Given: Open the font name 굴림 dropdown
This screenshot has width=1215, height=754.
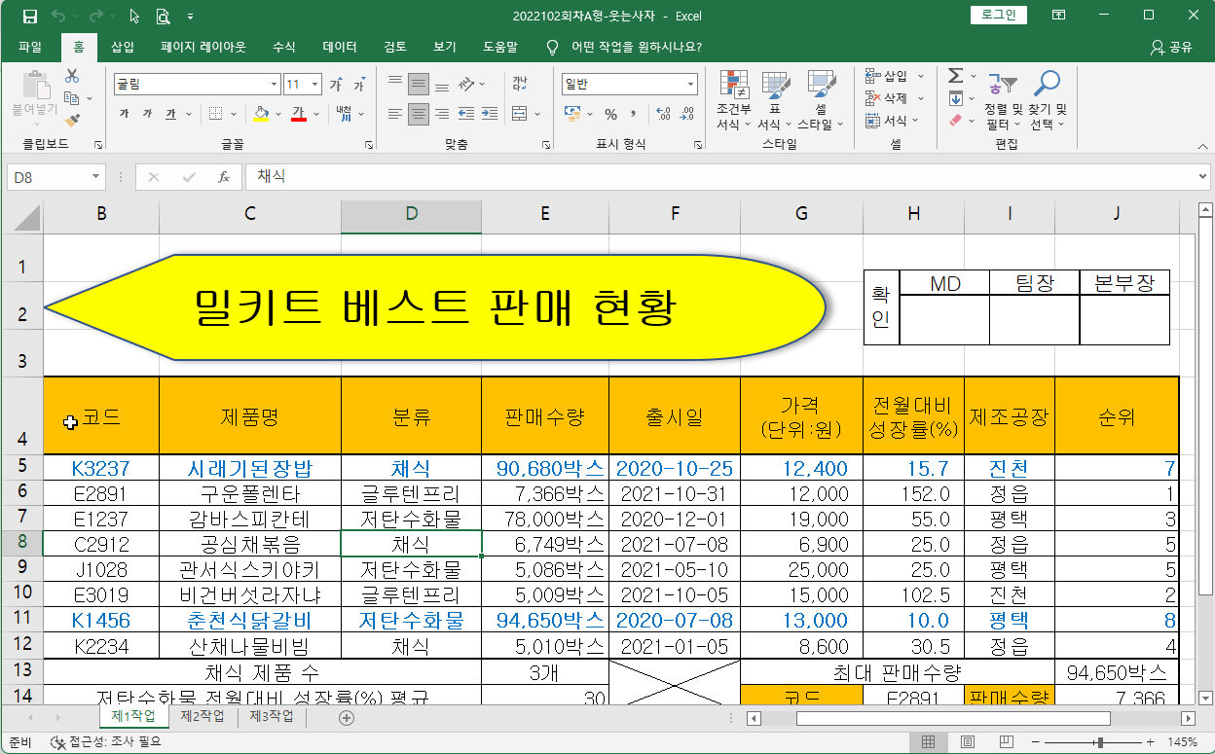Looking at the screenshot, I should (274, 85).
